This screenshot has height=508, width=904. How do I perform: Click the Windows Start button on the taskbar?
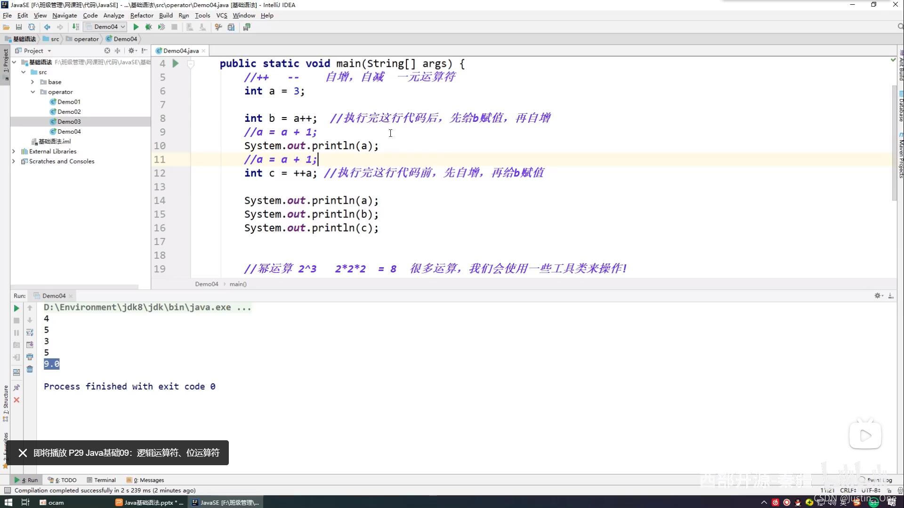[8, 502]
